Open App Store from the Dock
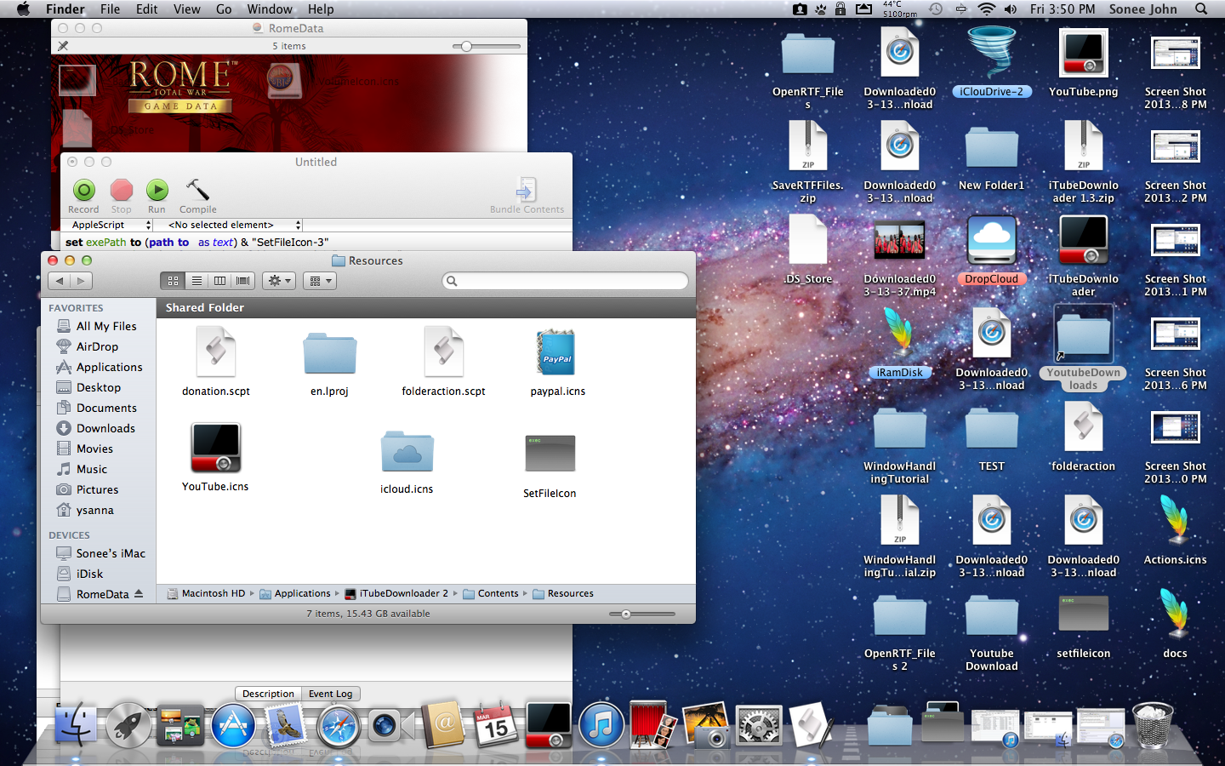1225x766 pixels. click(233, 726)
